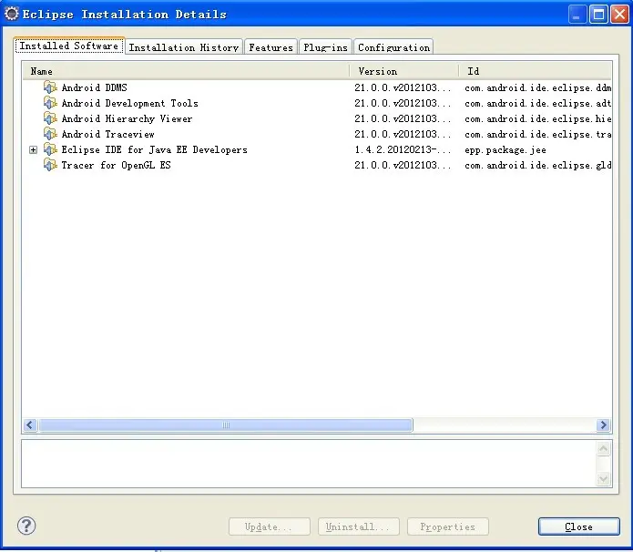Click the Tracer for OpenGL ES icon
The height and width of the screenshot is (552, 633).
50,165
